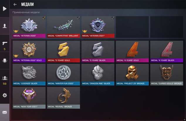Select the Project Z9 Bronze medal
This screenshot has width=186, height=121.
pyautogui.click(x=132, y=75)
